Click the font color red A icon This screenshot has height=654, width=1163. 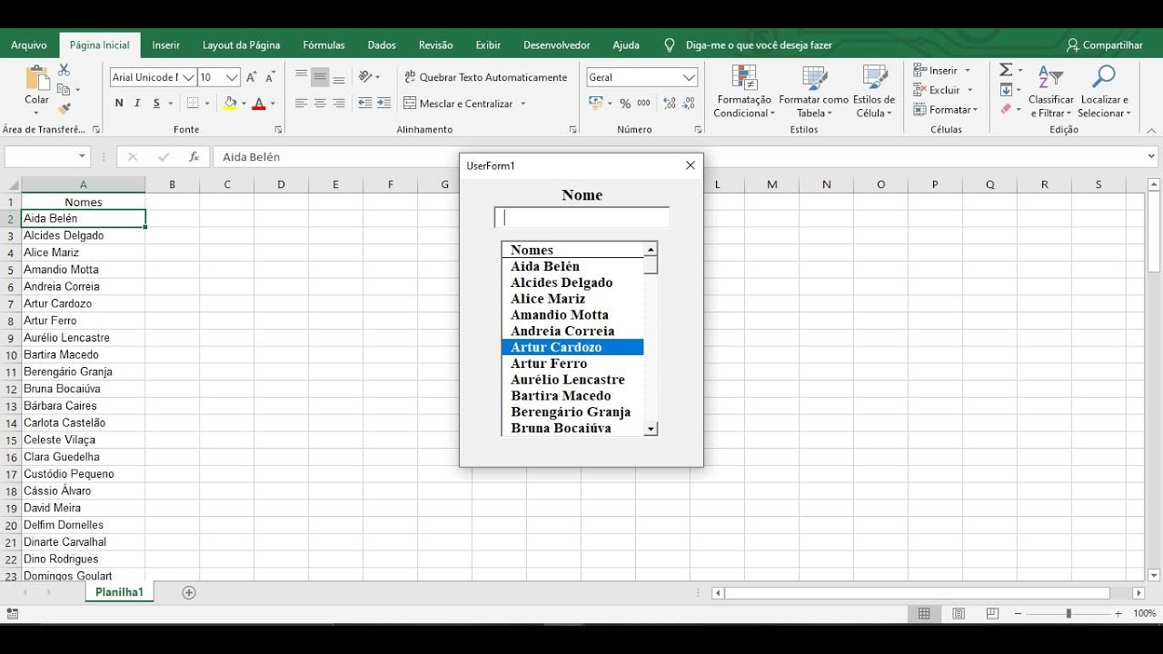coord(259,104)
